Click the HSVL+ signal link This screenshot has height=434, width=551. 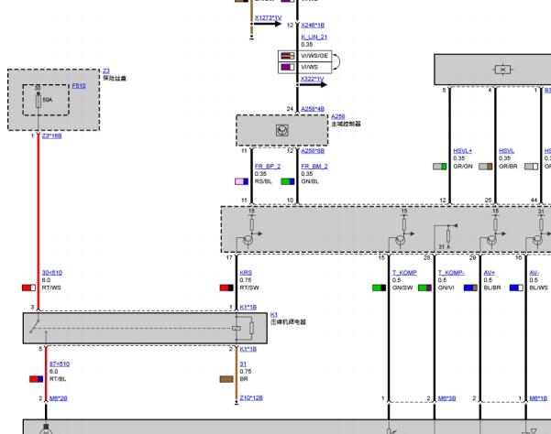point(462,150)
